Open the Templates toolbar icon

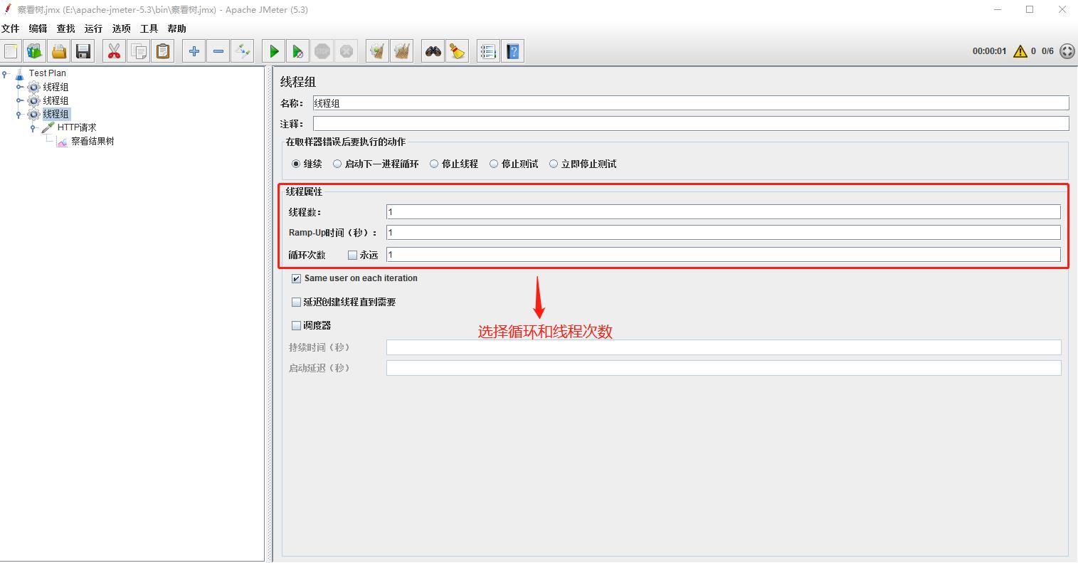[x=34, y=51]
